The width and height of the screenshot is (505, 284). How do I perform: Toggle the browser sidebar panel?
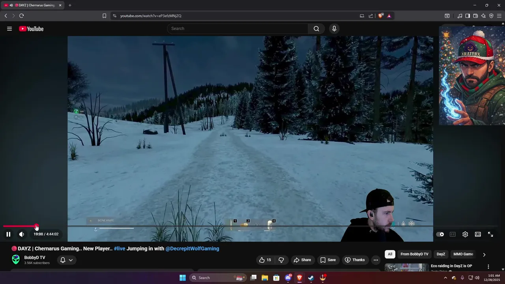468,16
